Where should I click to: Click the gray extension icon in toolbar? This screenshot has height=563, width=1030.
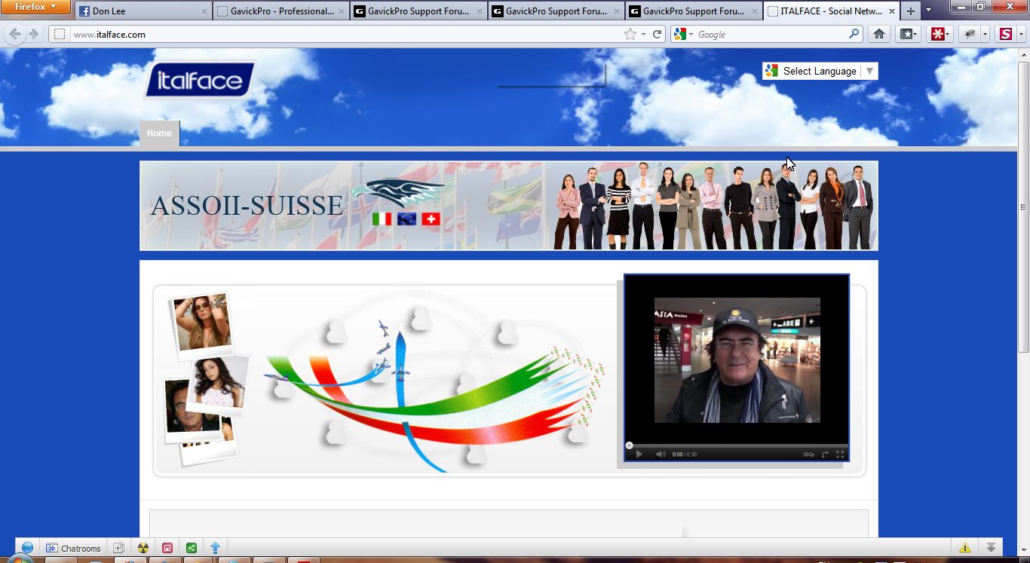[x=970, y=34]
